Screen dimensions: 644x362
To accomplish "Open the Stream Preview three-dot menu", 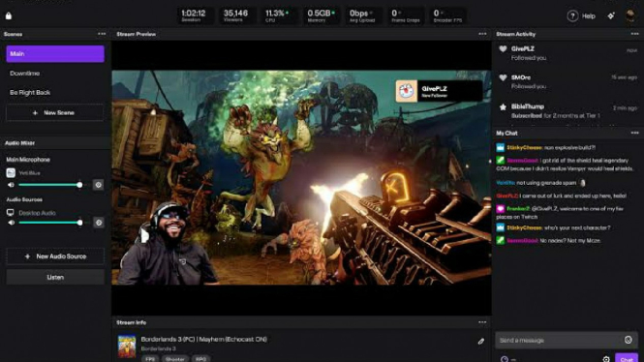I will 482,34.
